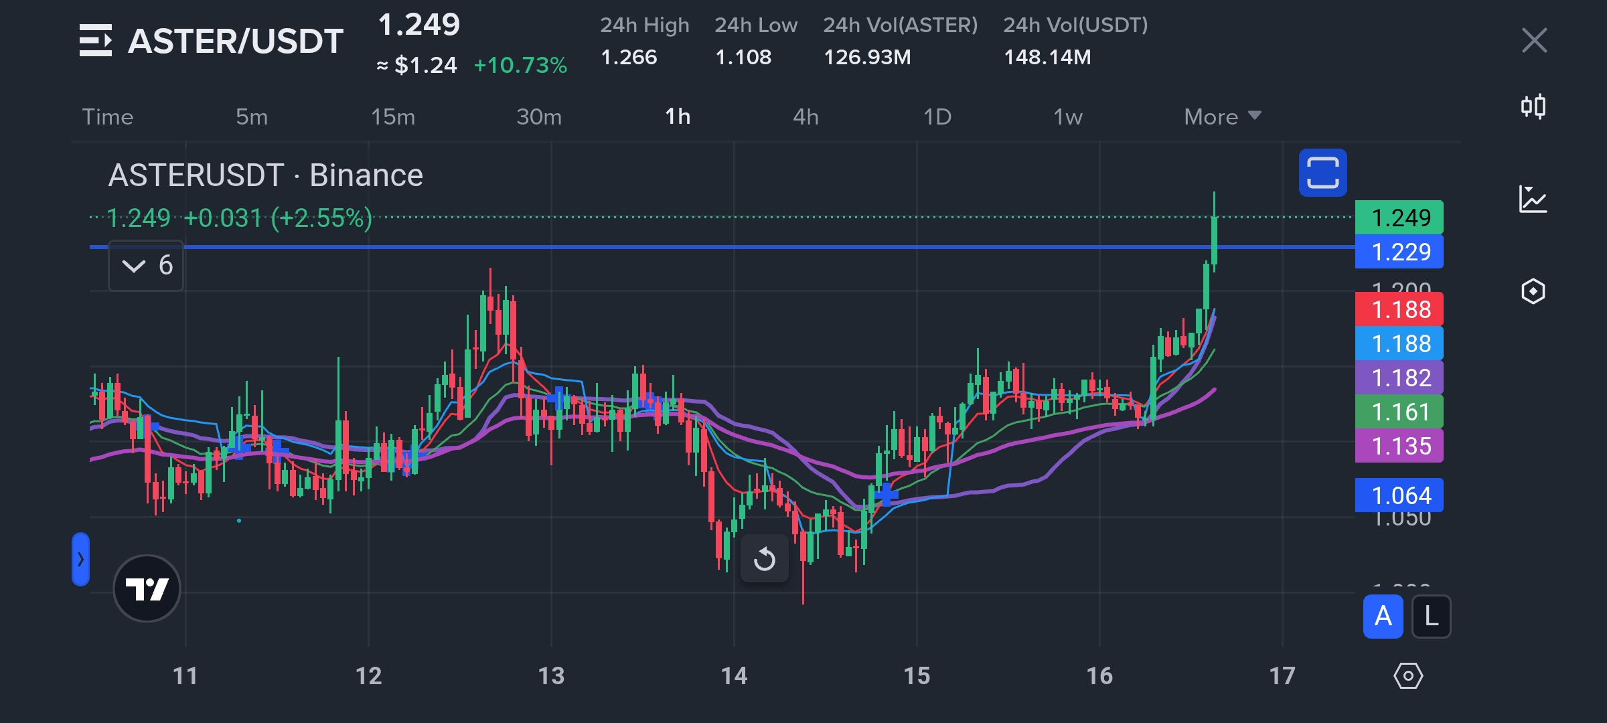Click the ASTER/USDT pair title

tap(236, 42)
